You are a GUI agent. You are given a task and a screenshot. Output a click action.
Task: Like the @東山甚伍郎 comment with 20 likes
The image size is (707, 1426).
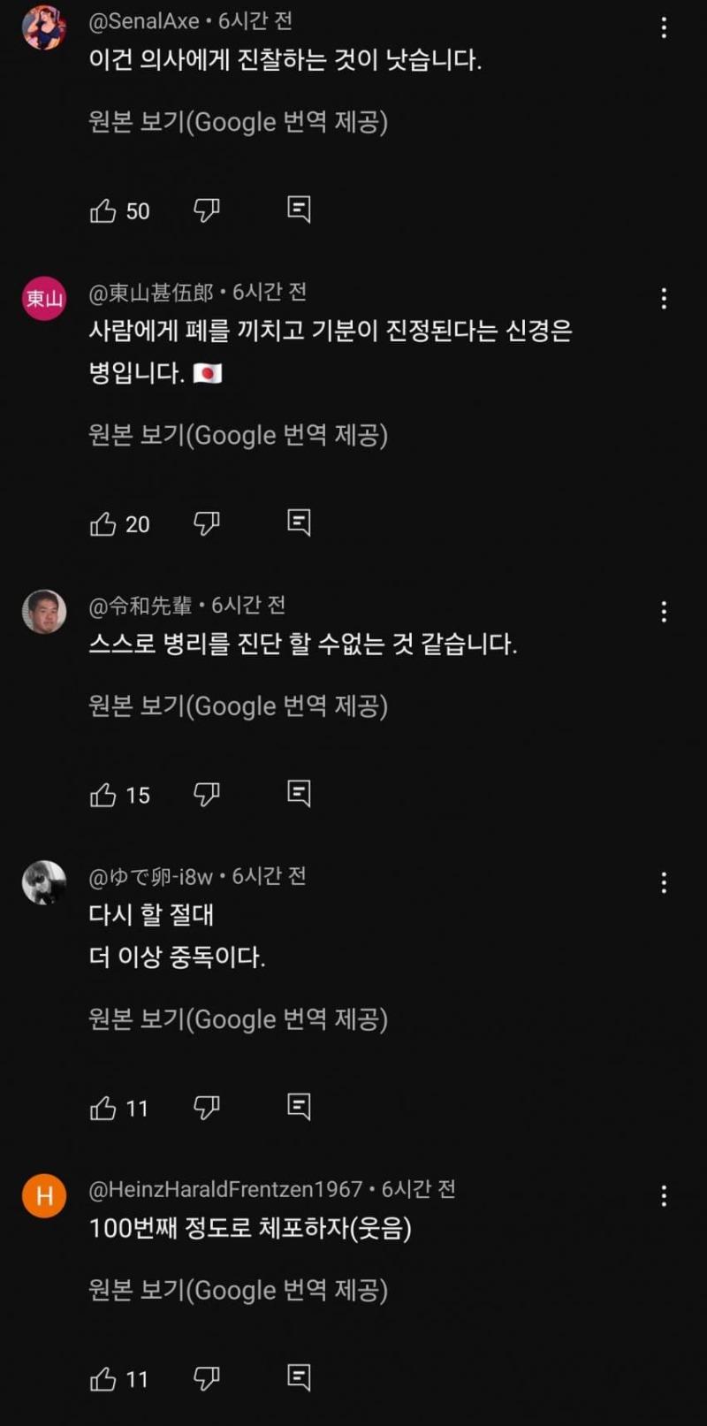103,524
